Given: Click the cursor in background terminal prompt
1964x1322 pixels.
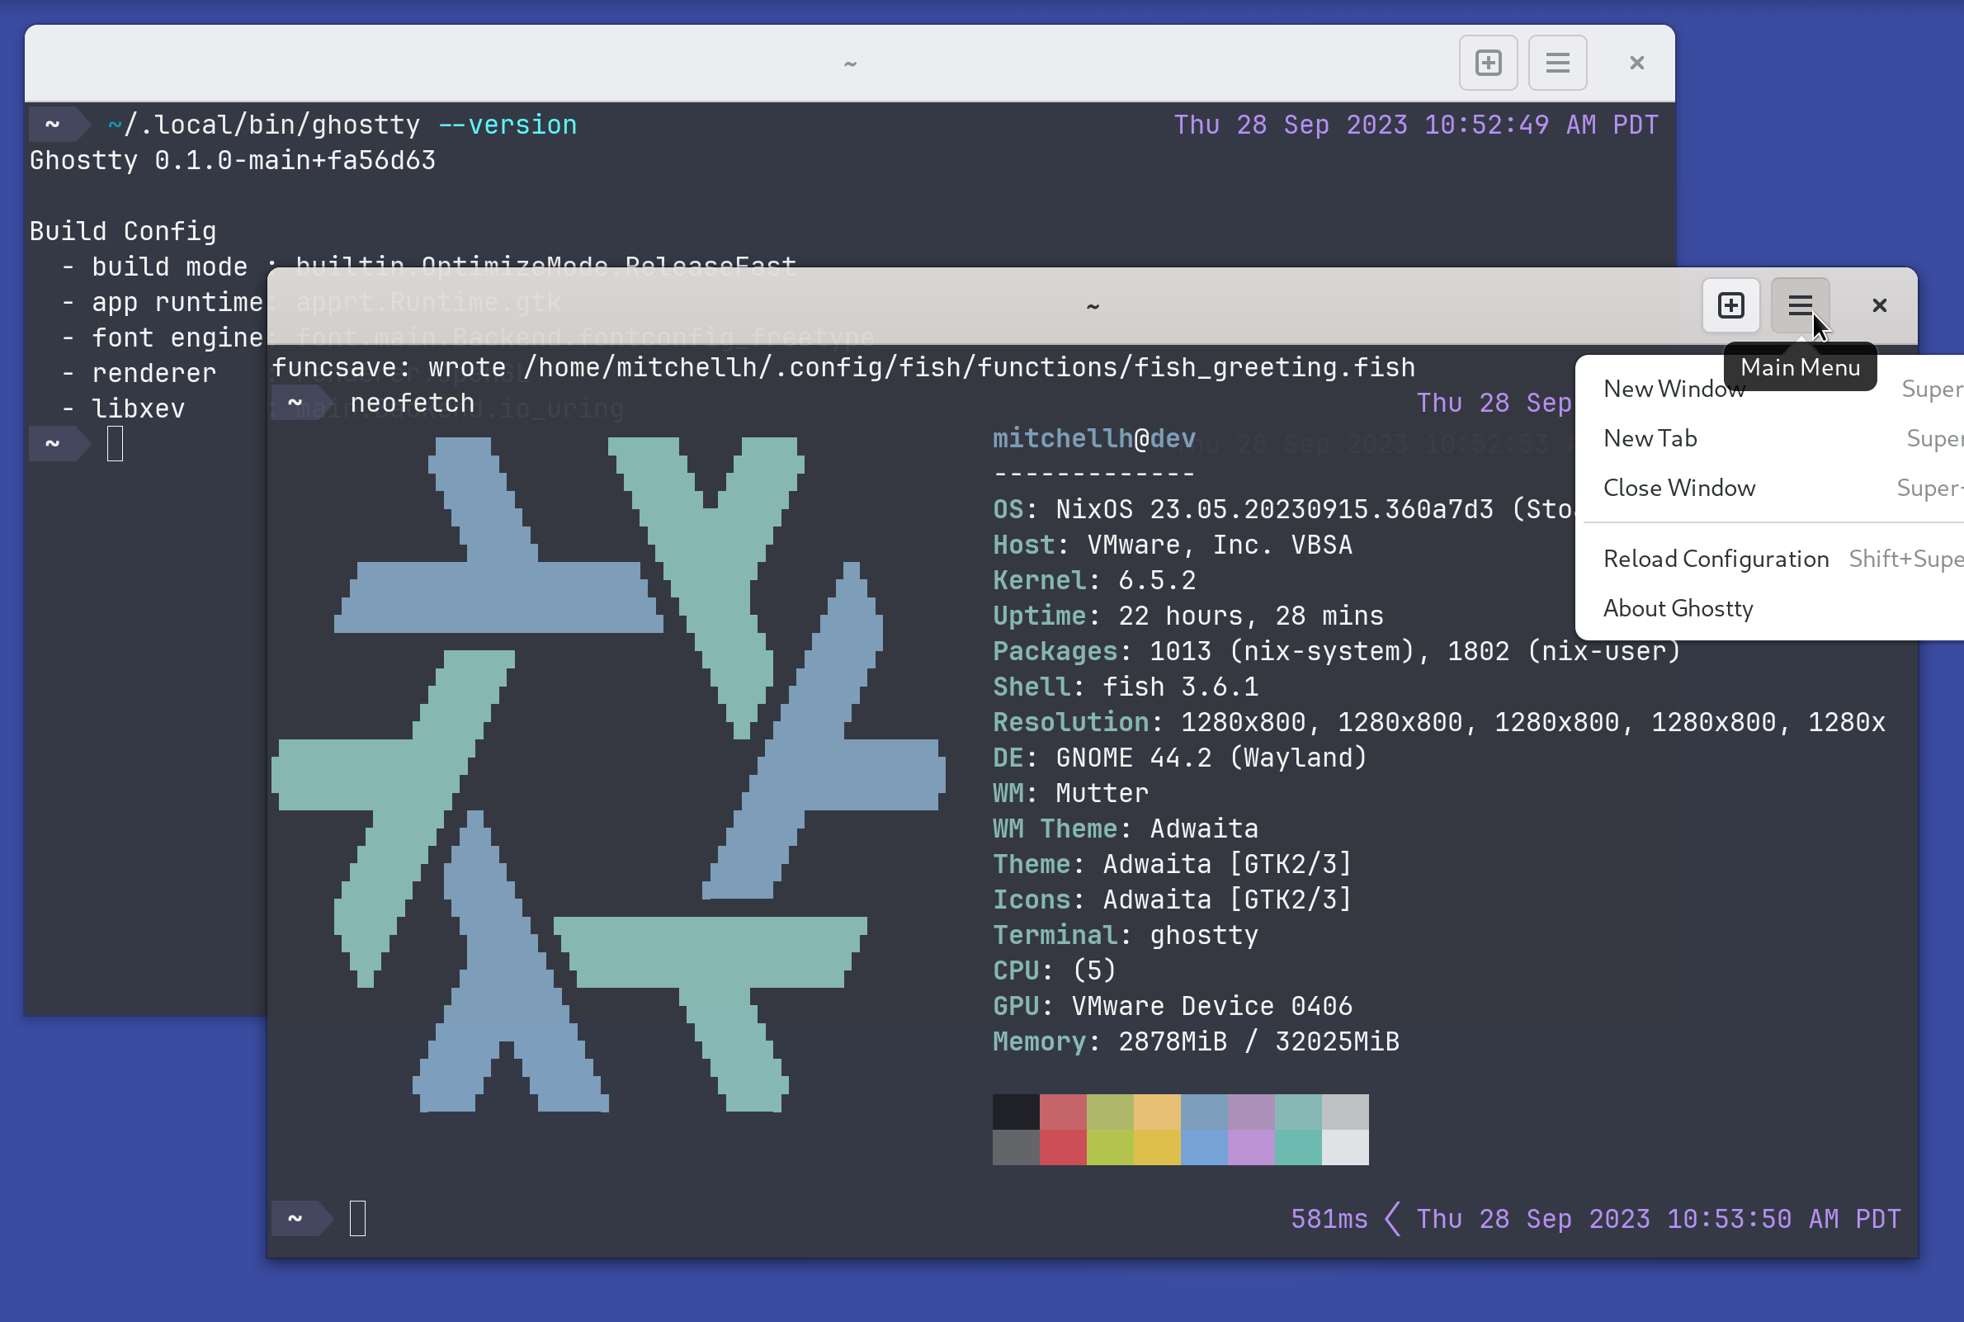Looking at the screenshot, I should pyautogui.click(x=116, y=443).
